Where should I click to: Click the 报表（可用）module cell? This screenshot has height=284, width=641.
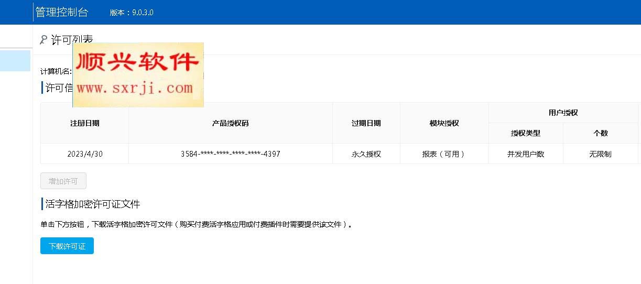coord(444,154)
